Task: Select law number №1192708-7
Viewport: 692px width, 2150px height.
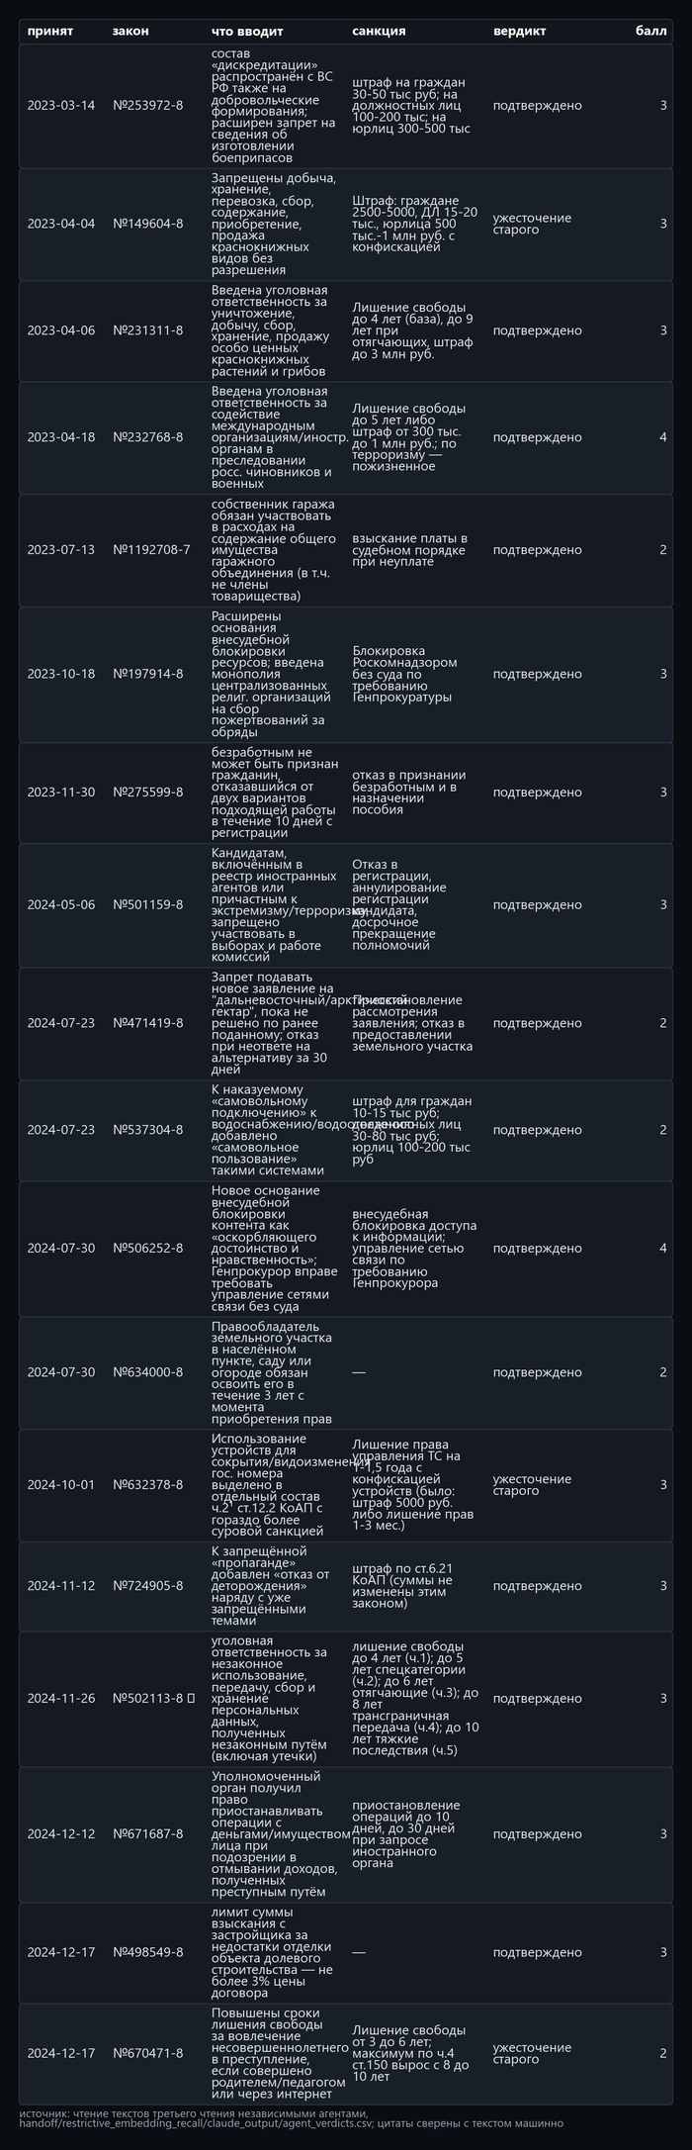Action: [151, 549]
